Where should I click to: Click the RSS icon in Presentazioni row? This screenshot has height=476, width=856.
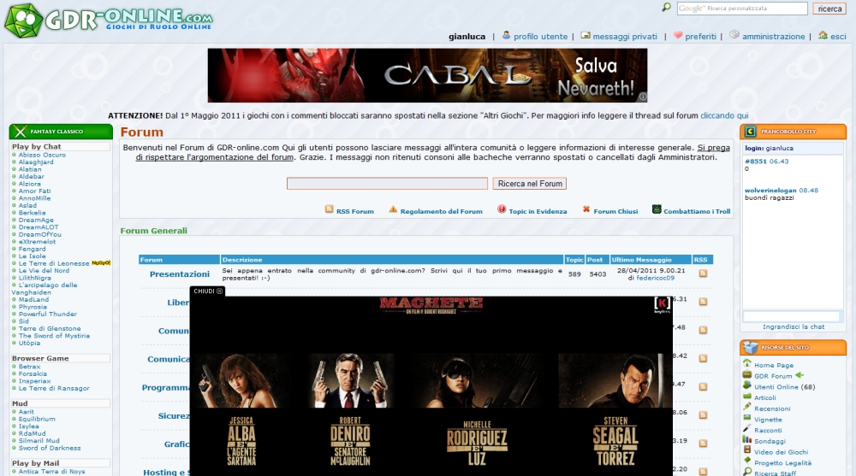coord(703,273)
